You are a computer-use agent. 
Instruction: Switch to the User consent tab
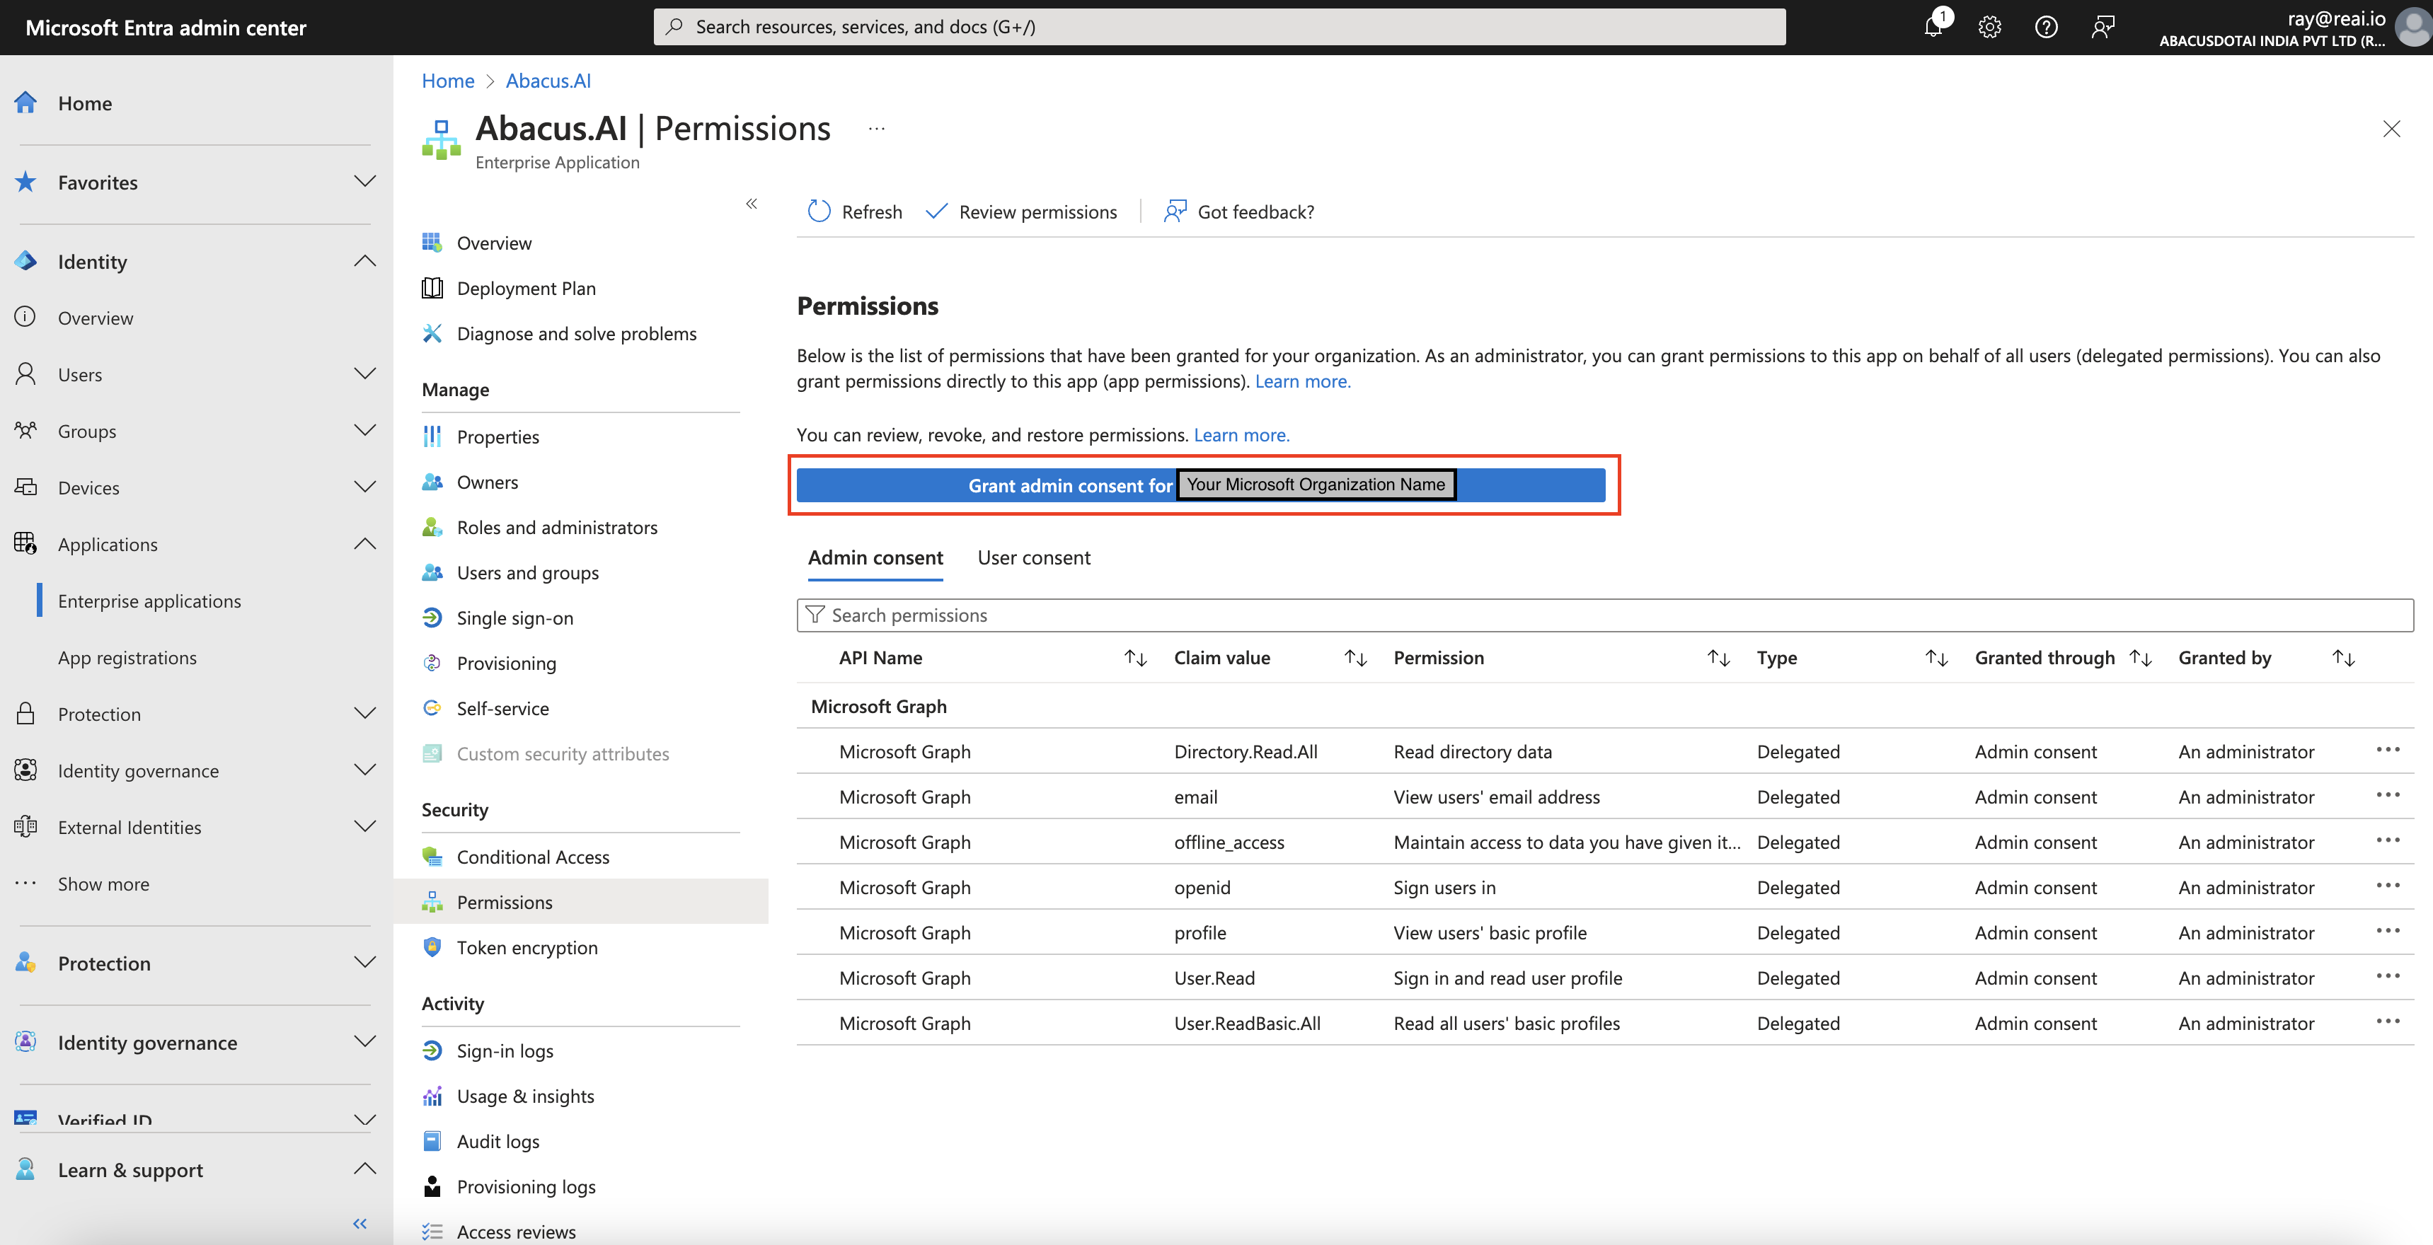1034,557
